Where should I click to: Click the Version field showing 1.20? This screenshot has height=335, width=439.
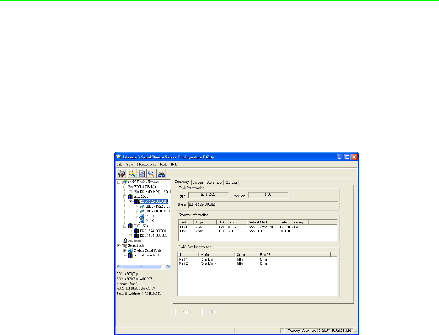[268, 195]
